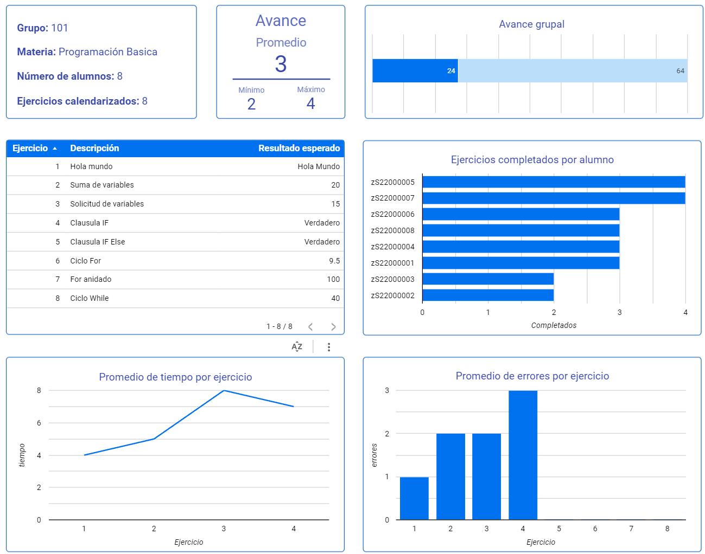
Task: Select the bar for student zS22000003
Action: click(488, 279)
